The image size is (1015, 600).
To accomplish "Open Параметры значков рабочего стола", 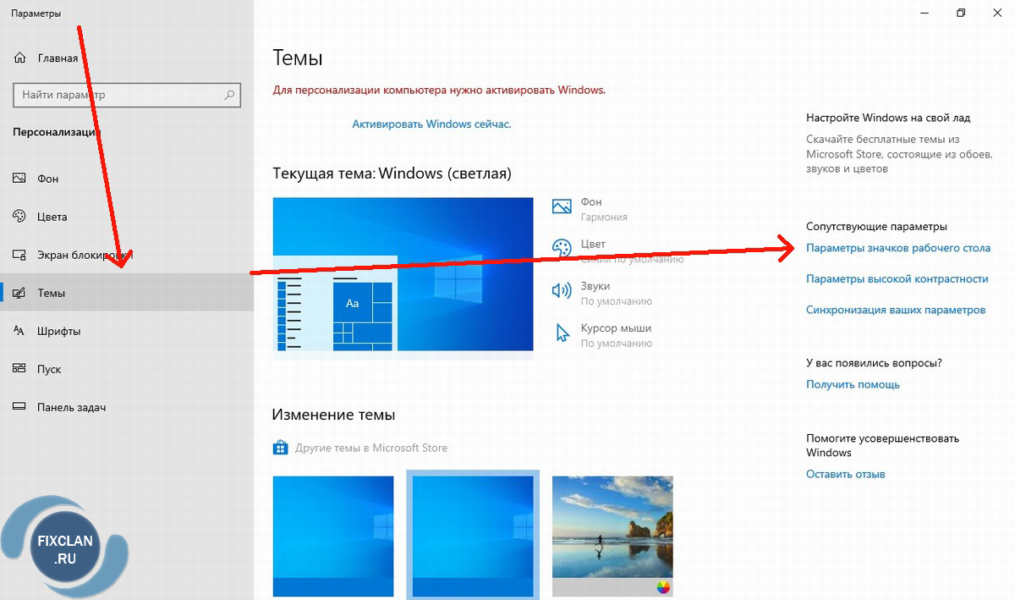I will click(x=897, y=248).
